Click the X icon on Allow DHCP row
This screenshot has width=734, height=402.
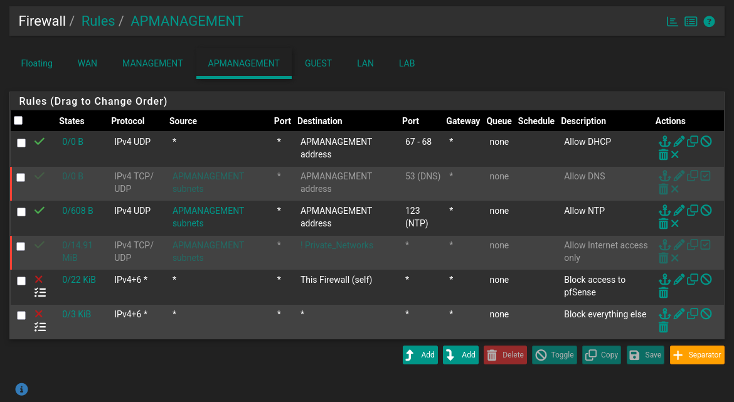(x=675, y=155)
